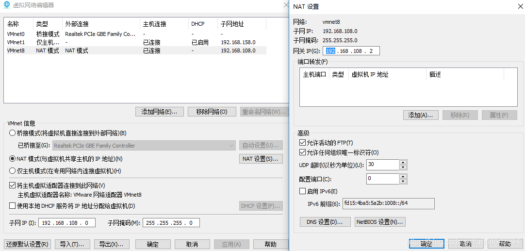Increase config port with up arrow
525x251 pixels.
tap(403, 176)
